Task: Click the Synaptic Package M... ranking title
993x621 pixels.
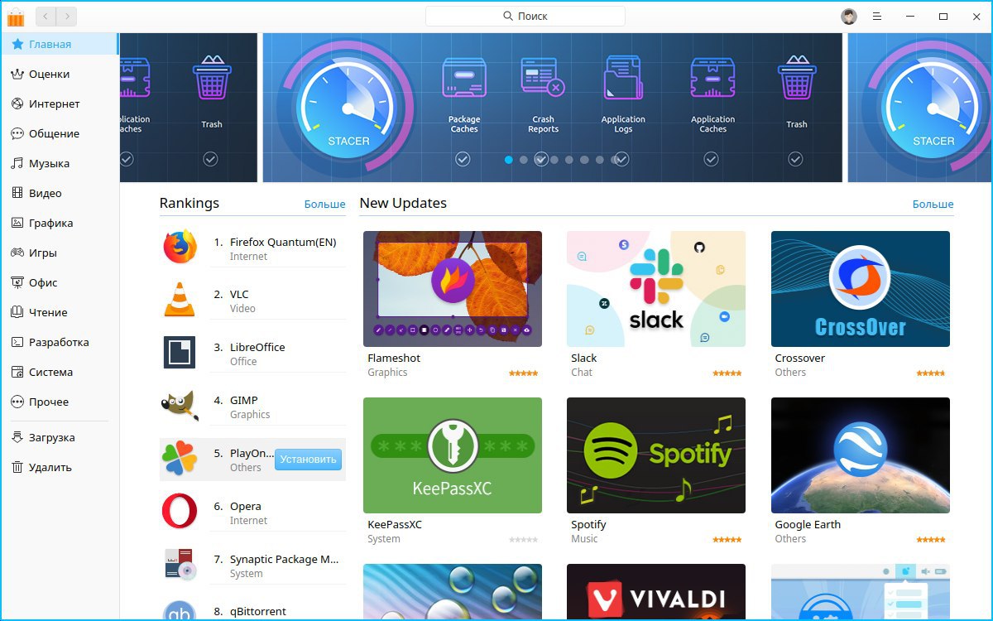Action: tap(285, 559)
